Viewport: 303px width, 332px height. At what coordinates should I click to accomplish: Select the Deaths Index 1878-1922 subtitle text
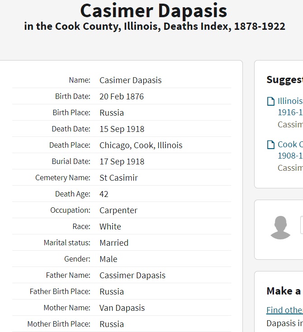click(x=155, y=27)
